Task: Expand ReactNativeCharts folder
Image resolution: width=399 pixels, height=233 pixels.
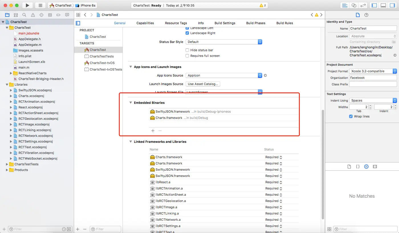Action: (x=11, y=73)
